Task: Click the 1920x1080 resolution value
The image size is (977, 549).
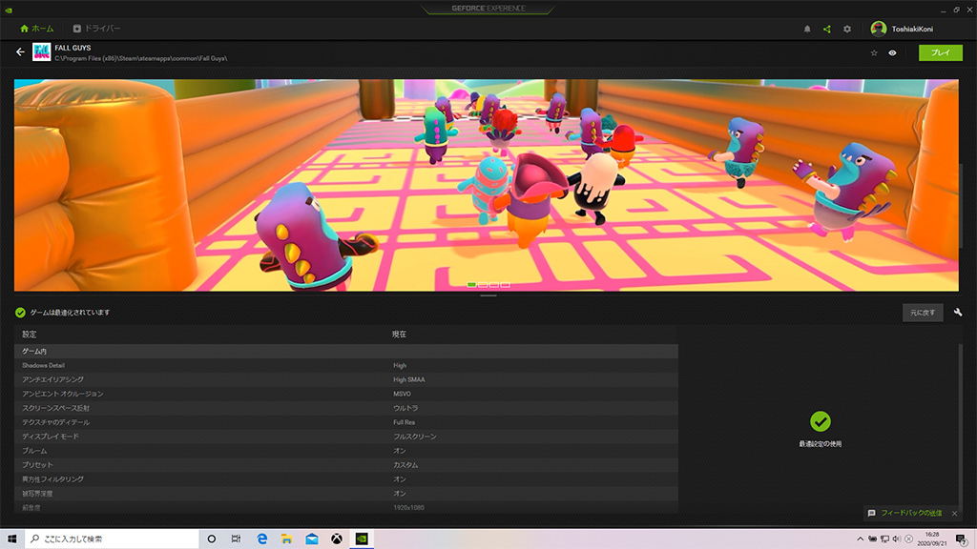Action: [x=408, y=508]
